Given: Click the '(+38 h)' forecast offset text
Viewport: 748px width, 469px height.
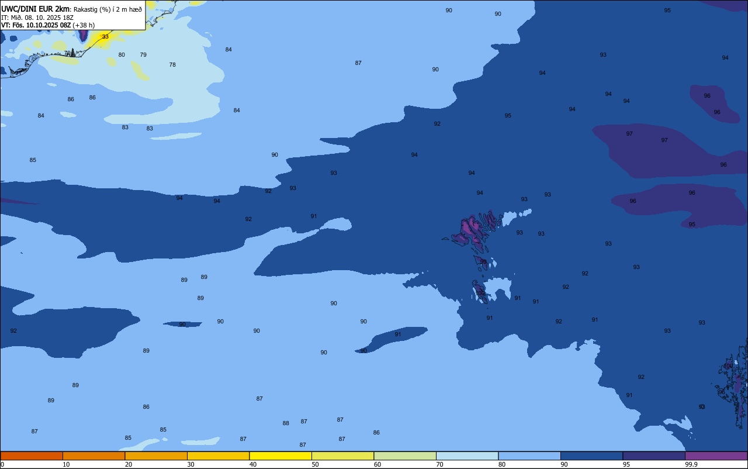Looking at the screenshot, I should pyautogui.click(x=84, y=25).
